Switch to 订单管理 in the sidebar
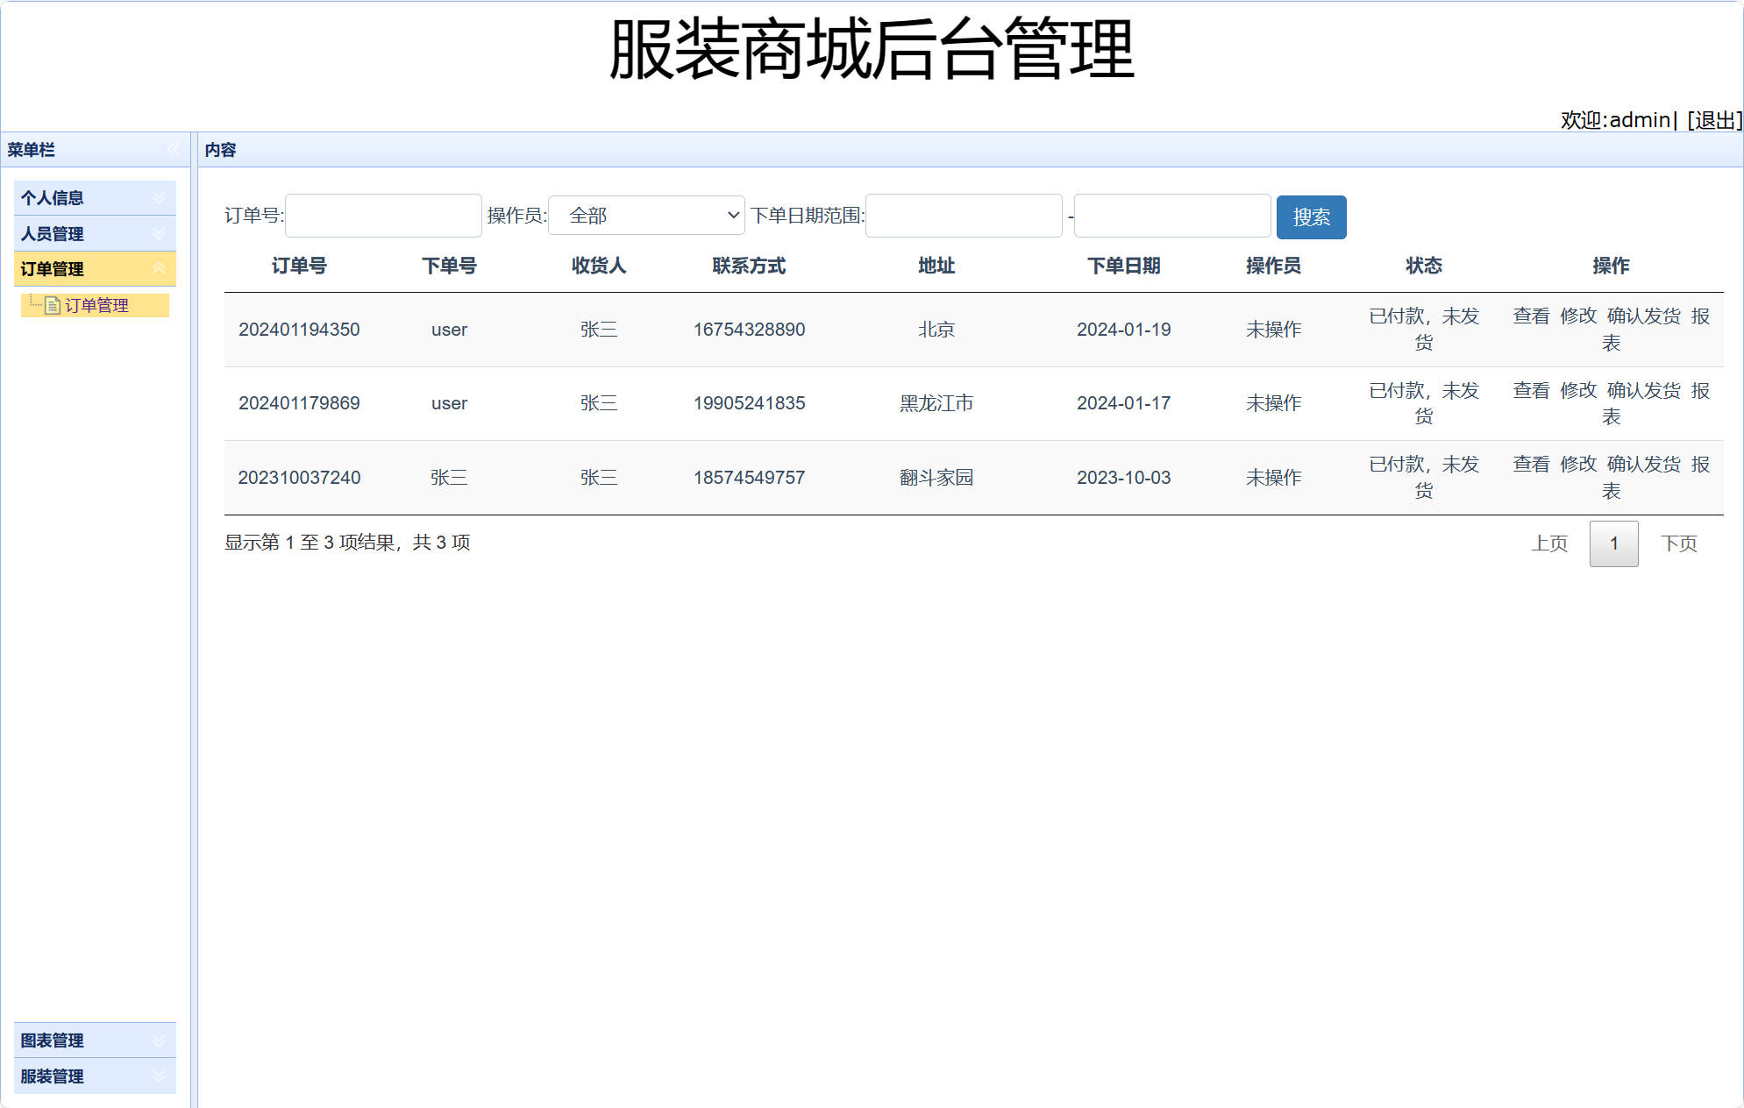This screenshot has width=1744, height=1108. tap(98, 305)
